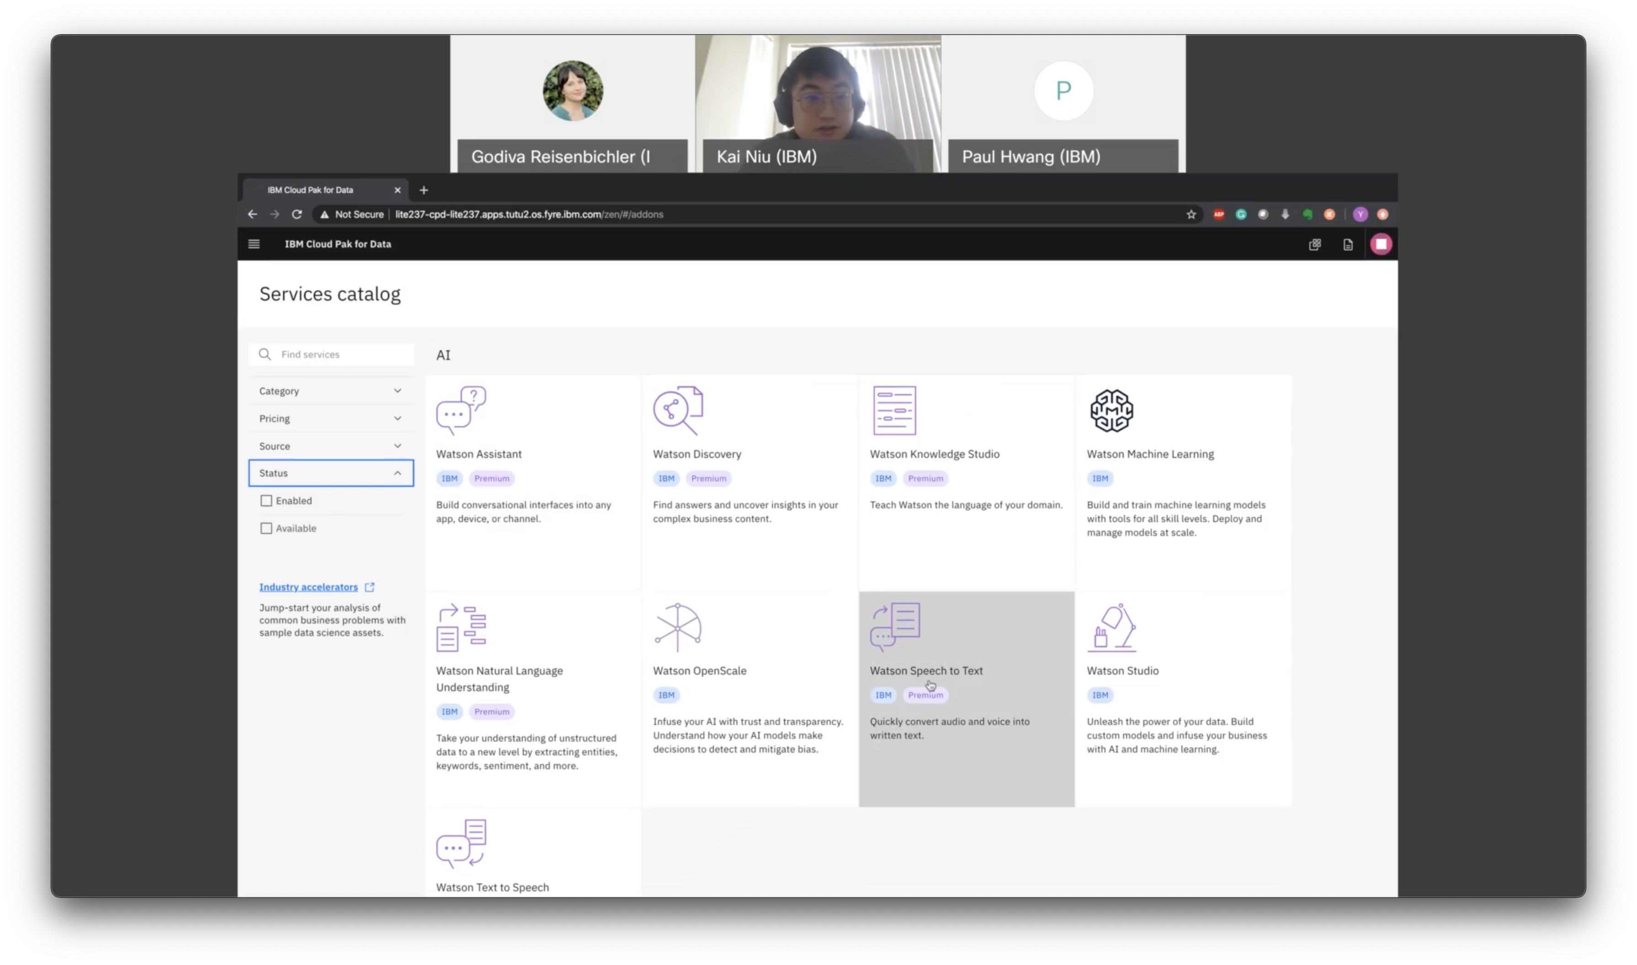This screenshot has width=1637, height=965.
Task: Click IBM tag on Watson Studio
Action: coord(1100,695)
